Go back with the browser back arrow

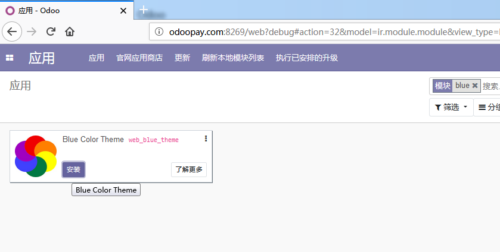tap(12, 31)
